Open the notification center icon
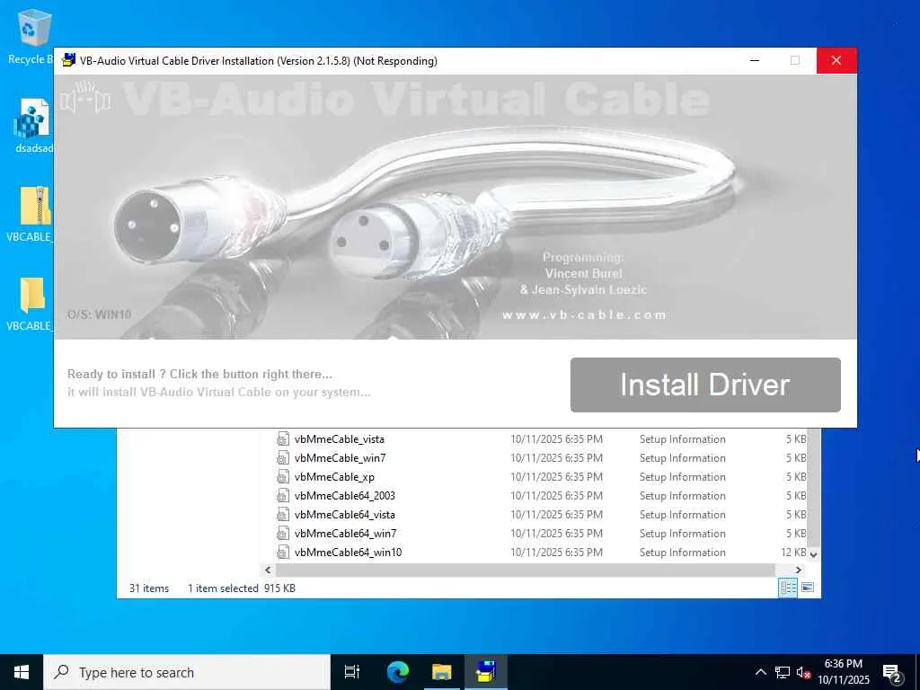The height and width of the screenshot is (690, 920). tap(892, 672)
